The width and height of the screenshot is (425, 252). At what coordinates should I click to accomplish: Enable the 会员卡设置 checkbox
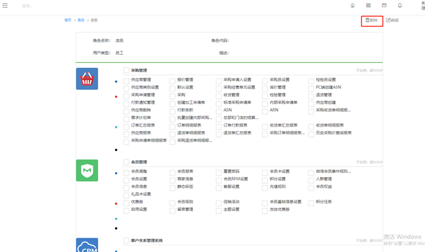coord(265,173)
